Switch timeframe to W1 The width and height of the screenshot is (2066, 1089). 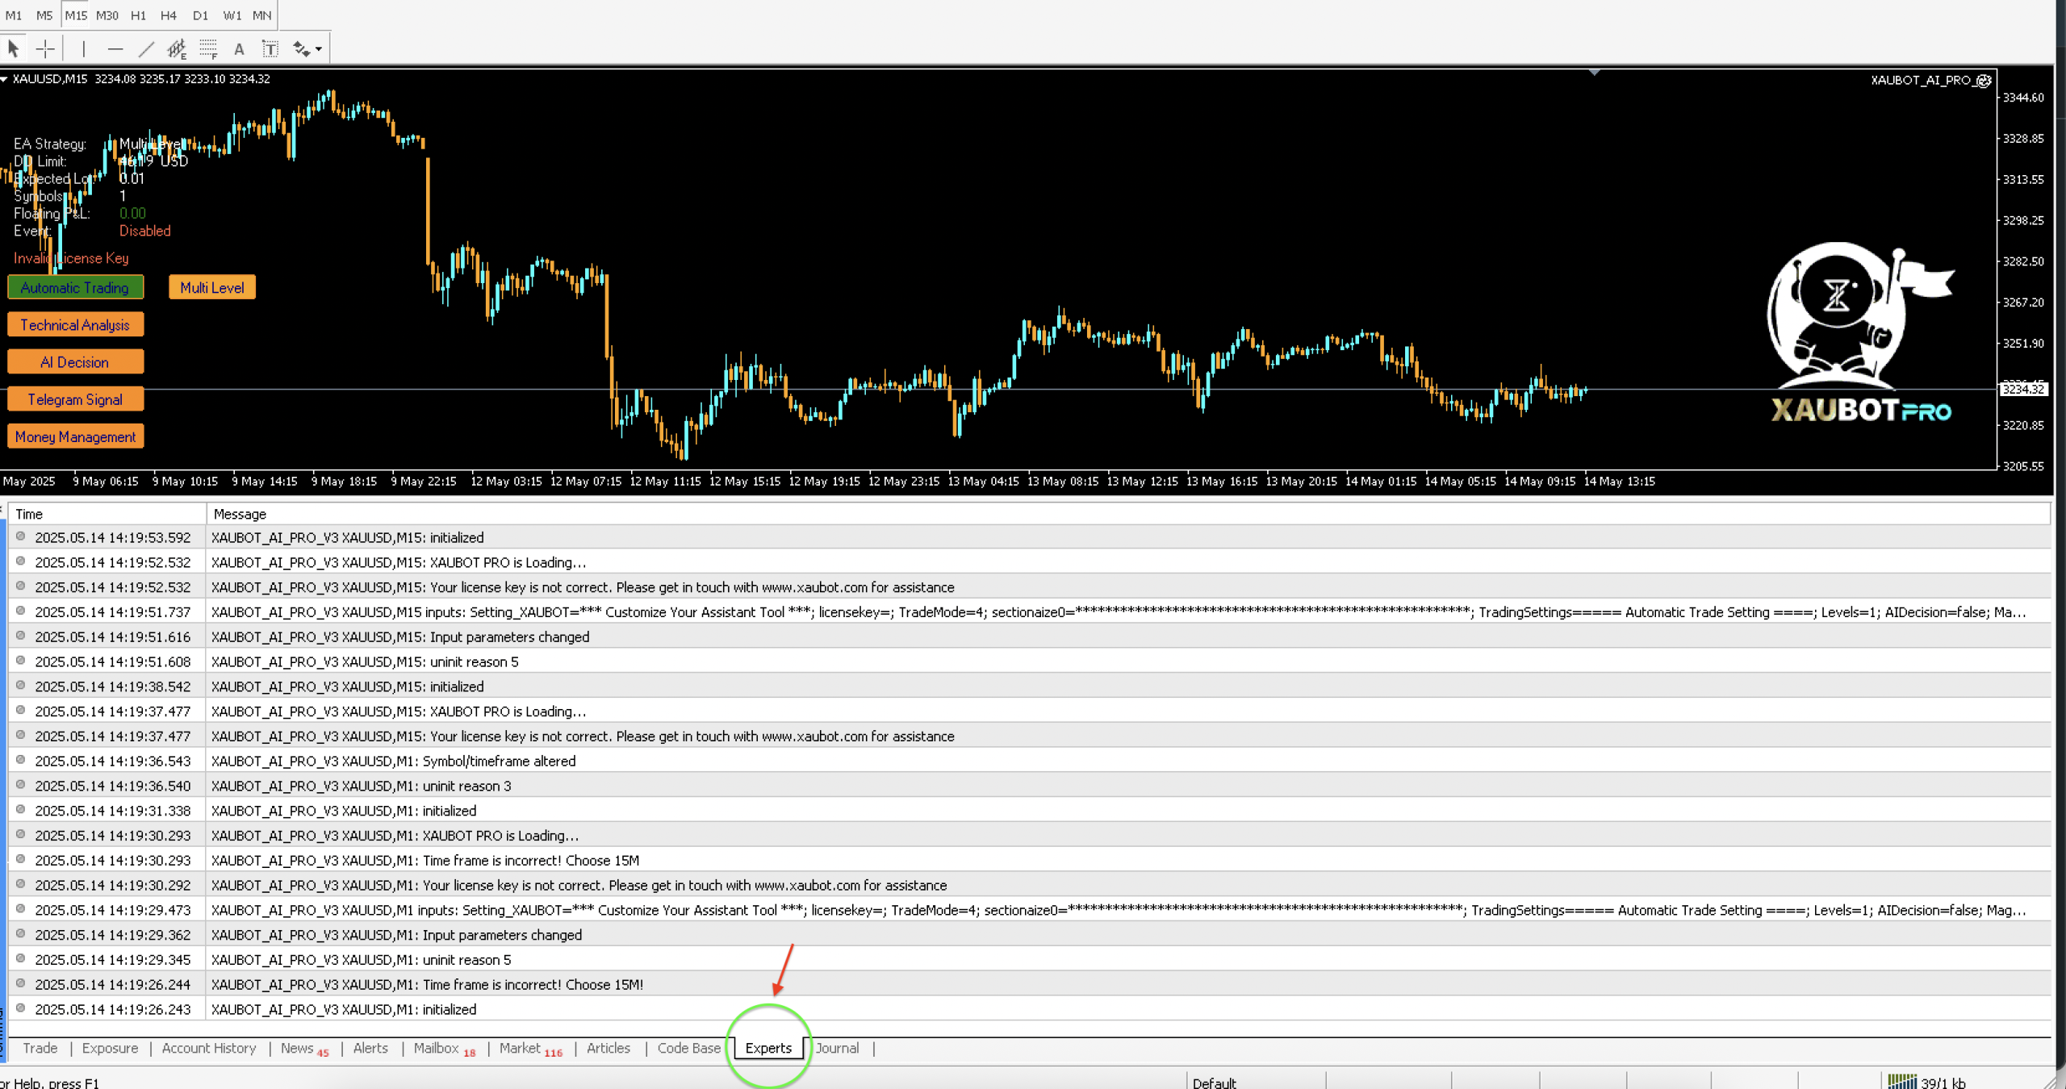[232, 15]
